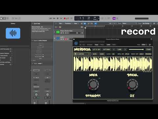
Task: Start playback with the play button
Action: pos(61,19)
